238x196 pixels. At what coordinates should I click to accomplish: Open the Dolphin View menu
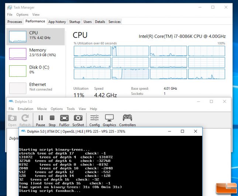click(82, 109)
